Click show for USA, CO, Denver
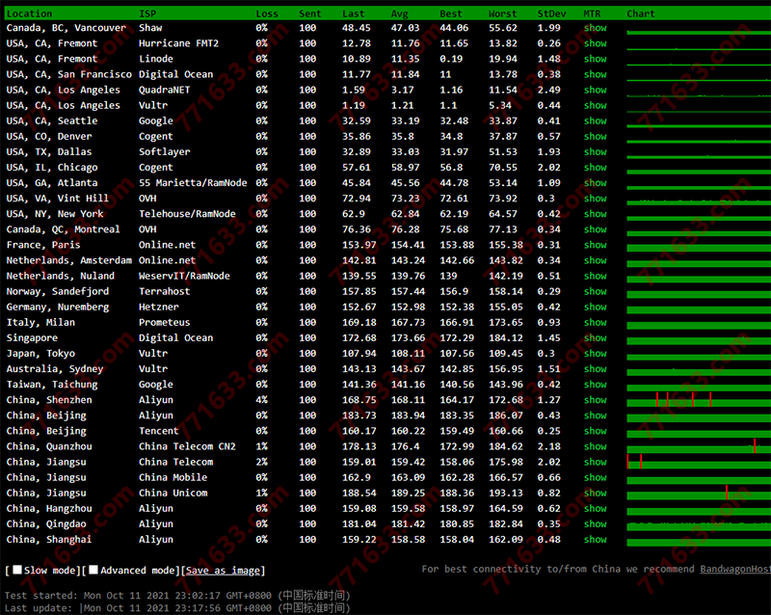771x615 pixels. 595,136
